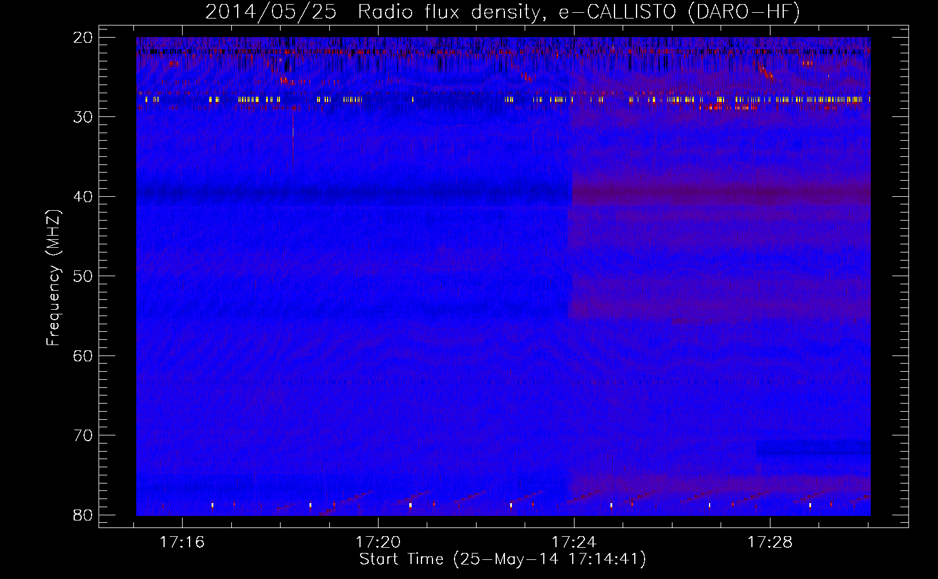Click the 20 MHz frequency tick label

(x=83, y=38)
